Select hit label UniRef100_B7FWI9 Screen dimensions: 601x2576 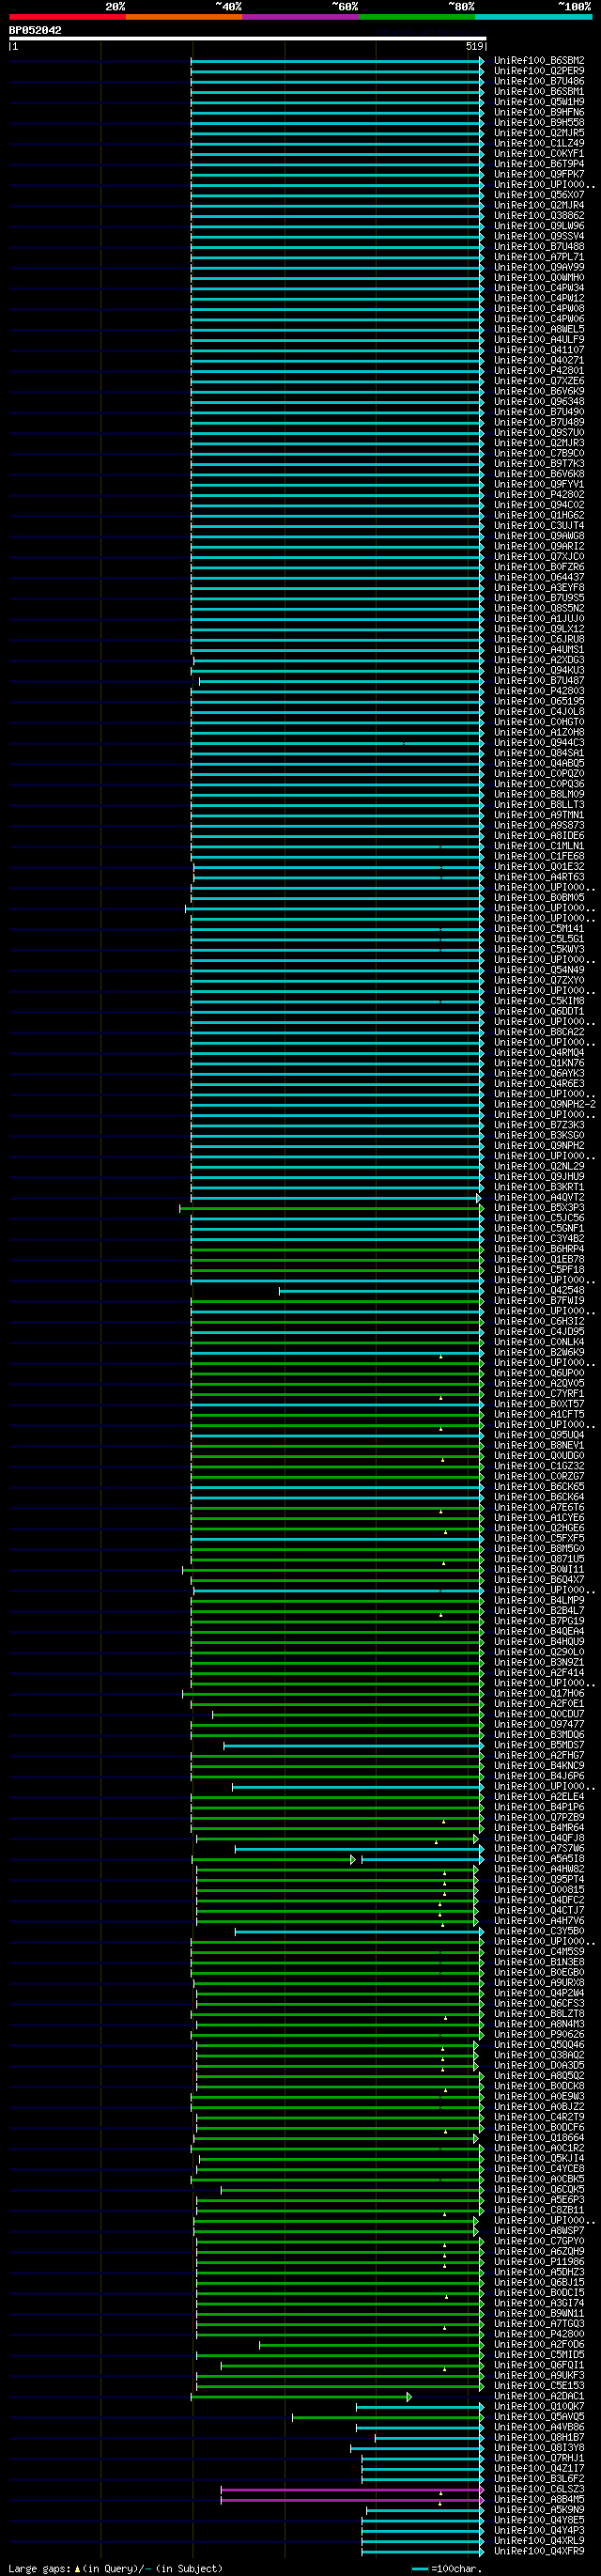(x=539, y=1301)
